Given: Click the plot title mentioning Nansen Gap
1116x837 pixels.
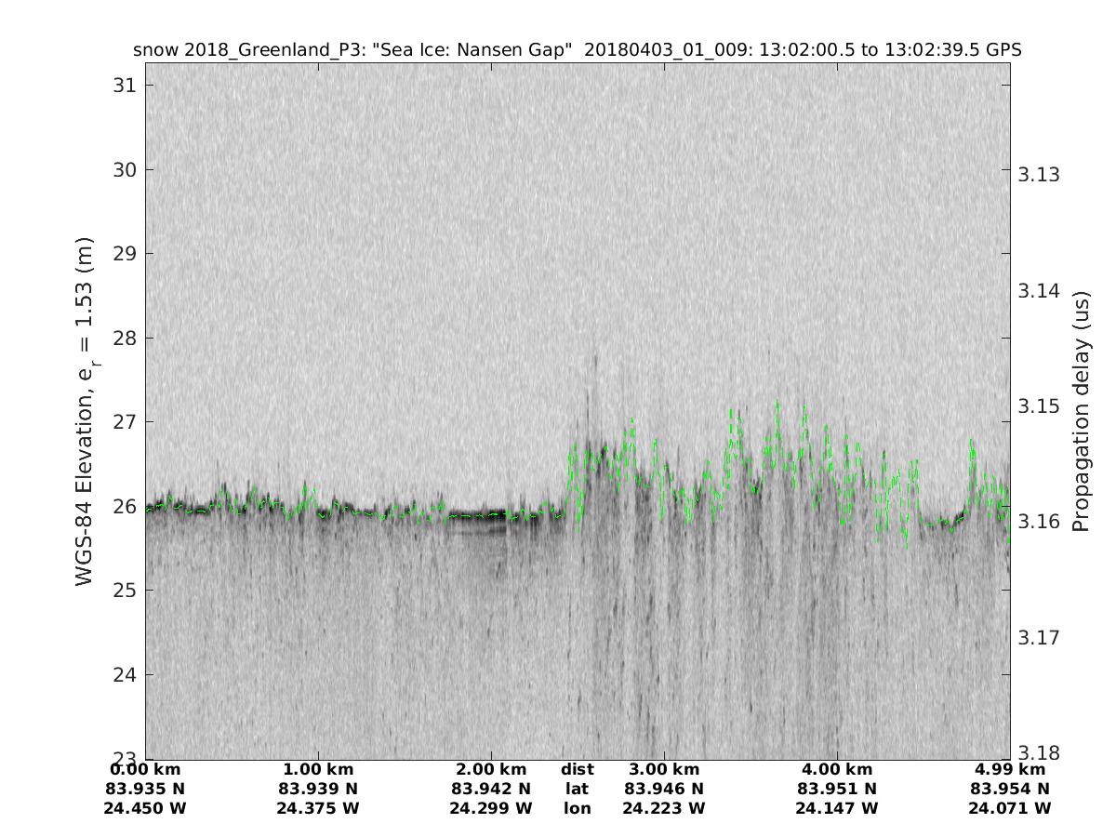Looking at the screenshot, I should [577, 50].
